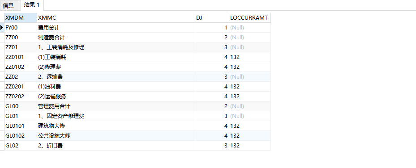Click DJ value 1 in FY00 row
Screen dimensions: 416x168
pyautogui.click(x=212, y=28)
